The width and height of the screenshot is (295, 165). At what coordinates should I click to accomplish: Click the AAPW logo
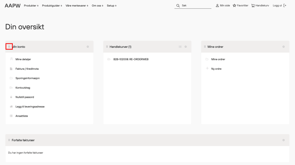click(13, 6)
